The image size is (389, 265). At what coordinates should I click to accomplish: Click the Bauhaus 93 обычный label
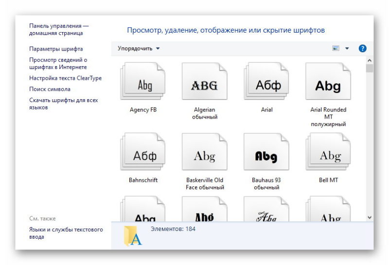point(266,184)
